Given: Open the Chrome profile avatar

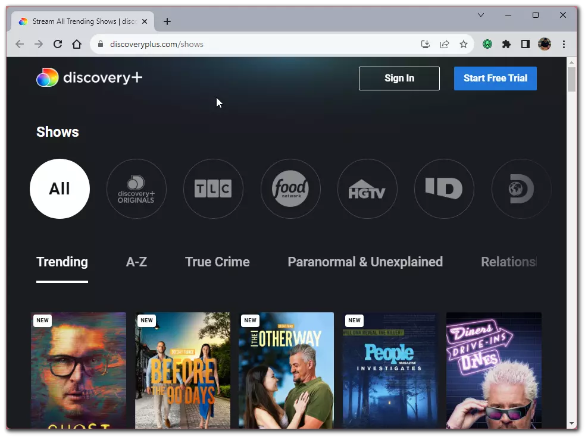Looking at the screenshot, I should pos(545,44).
